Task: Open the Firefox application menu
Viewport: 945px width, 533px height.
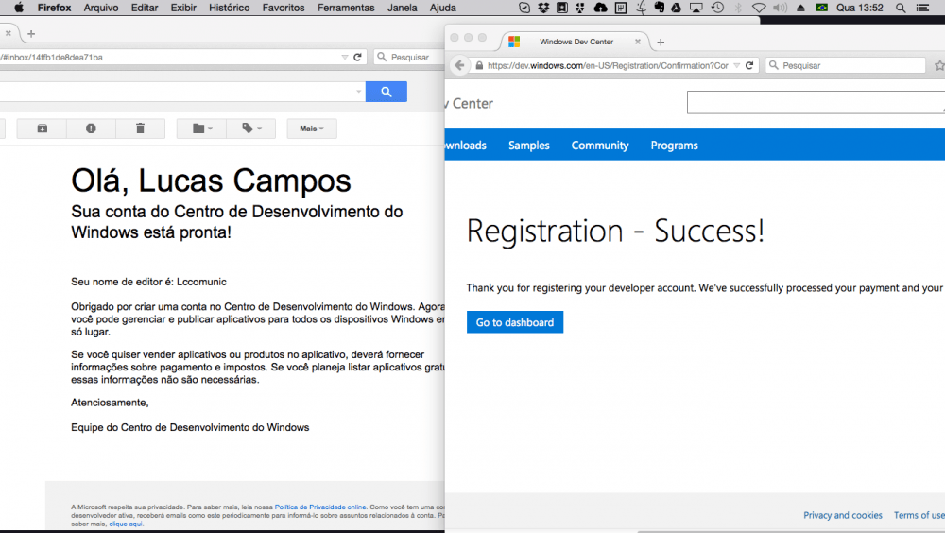Action: tap(54, 8)
